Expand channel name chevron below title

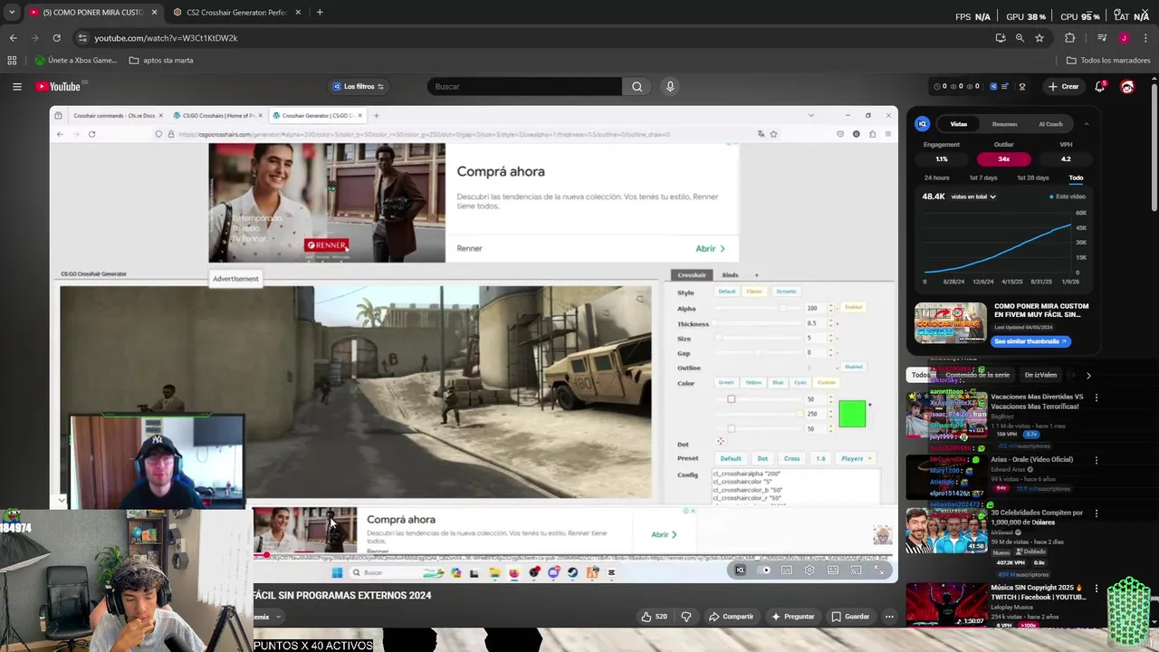tap(278, 617)
